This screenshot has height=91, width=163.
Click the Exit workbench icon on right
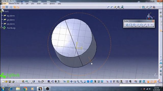coord(161,16)
